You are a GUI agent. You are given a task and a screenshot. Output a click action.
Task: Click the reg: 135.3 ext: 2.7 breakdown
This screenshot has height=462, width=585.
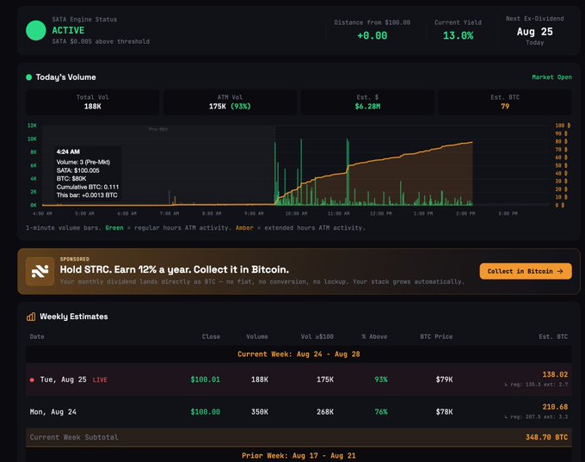[x=536, y=385]
